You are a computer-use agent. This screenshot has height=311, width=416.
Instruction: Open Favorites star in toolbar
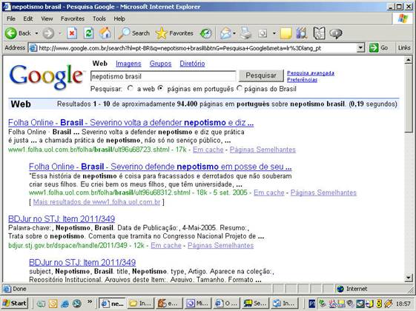[x=162, y=33]
